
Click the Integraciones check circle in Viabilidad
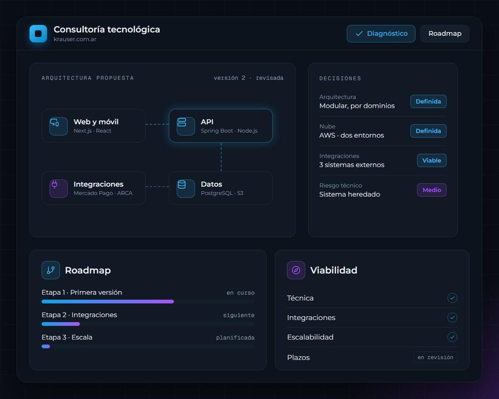pos(452,318)
